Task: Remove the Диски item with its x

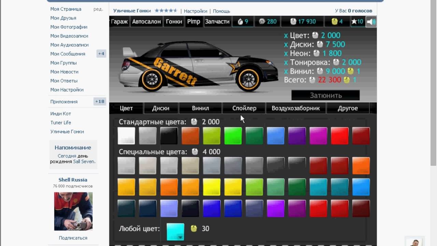Action: 286,45
